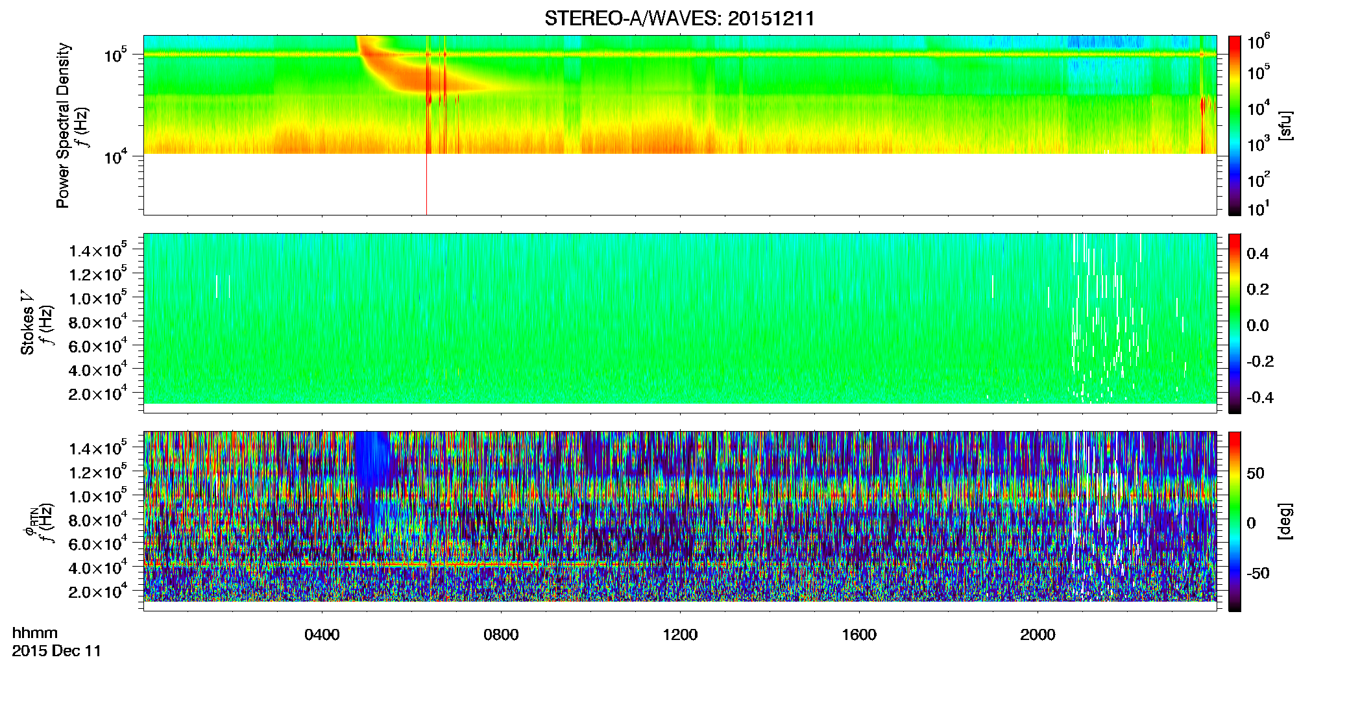Viewport: 1360px width, 701px height.
Task: Click the Stokes V color bar
Action: point(1234,323)
